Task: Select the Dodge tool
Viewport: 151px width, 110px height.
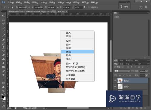Action: (3, 67)
